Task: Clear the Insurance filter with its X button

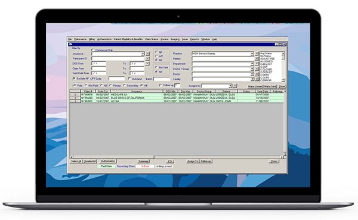Action: click(x=147, y=54)
